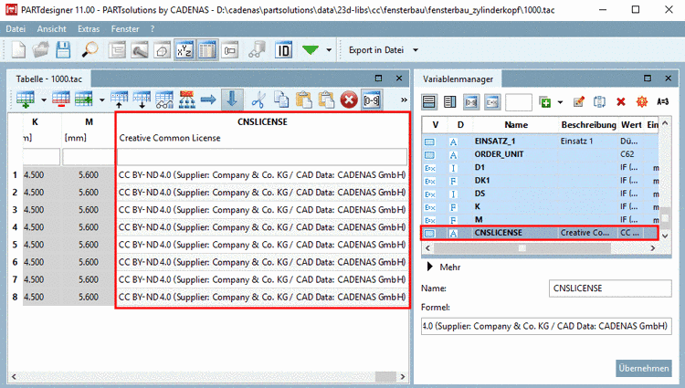
Task: Click the CNSLICENSE column header
Action: pyautogui.click(x=262, y=122)
